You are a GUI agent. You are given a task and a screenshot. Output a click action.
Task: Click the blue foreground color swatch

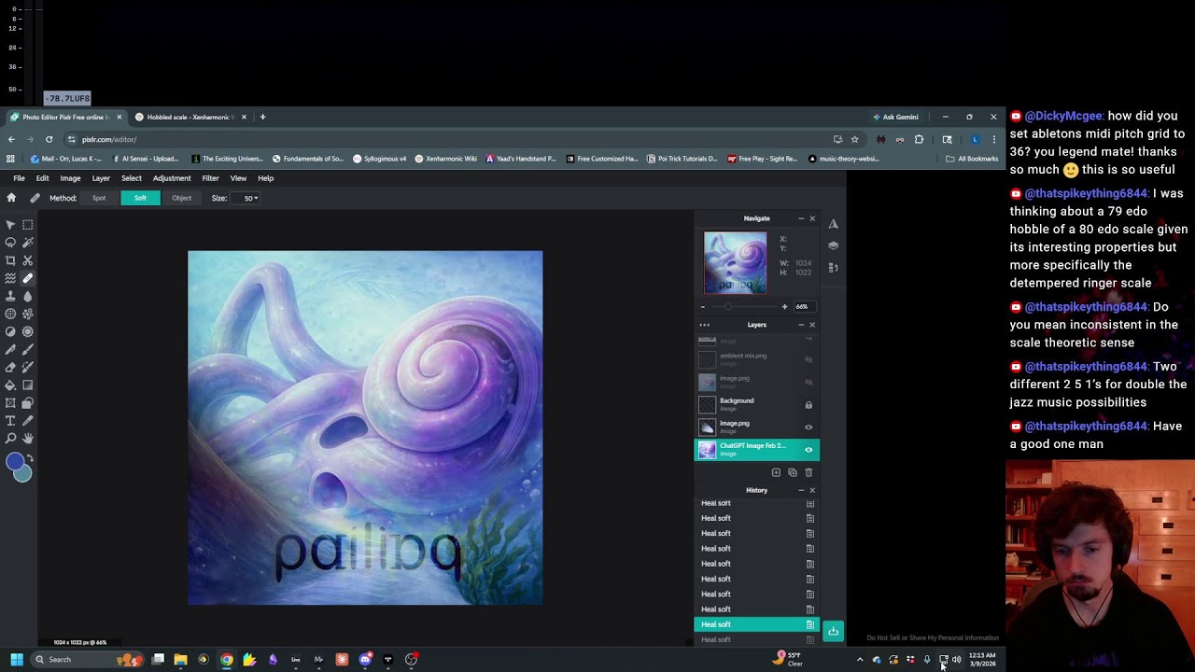click(14, 461)
